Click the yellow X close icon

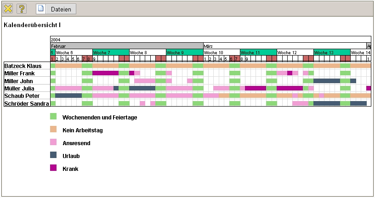(x=8, y=9)
